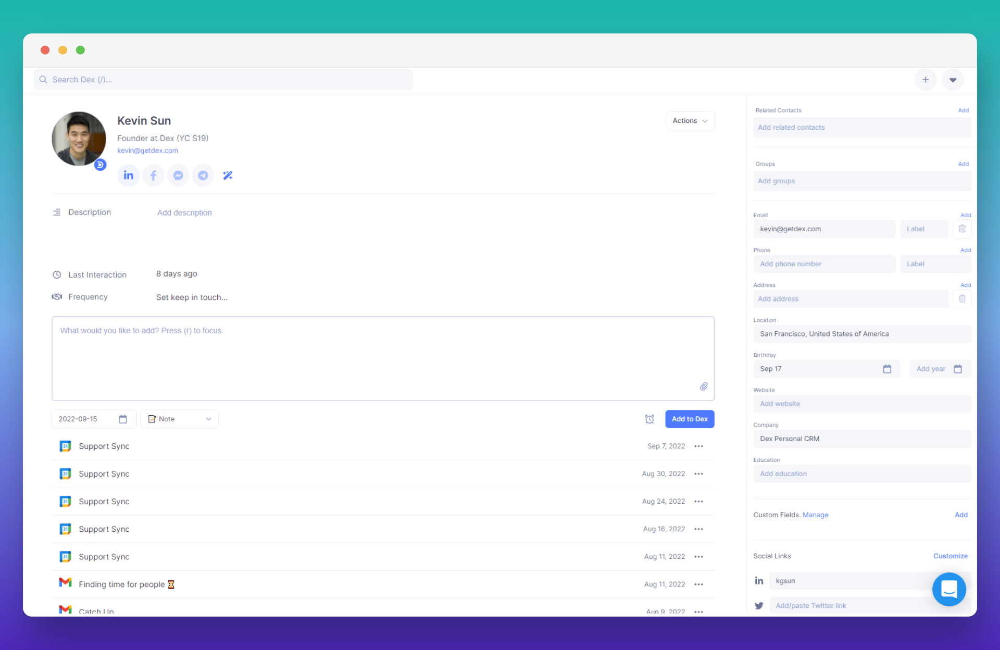Click Set keep in touch frequency
Image resolution: width=1000 pixels, height=650 pixels.
(192, 297)
